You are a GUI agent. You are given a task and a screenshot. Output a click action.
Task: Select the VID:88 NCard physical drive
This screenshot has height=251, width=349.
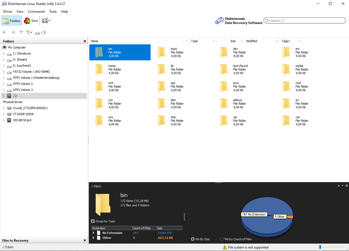pyautogui.click(x=22, y=120)
